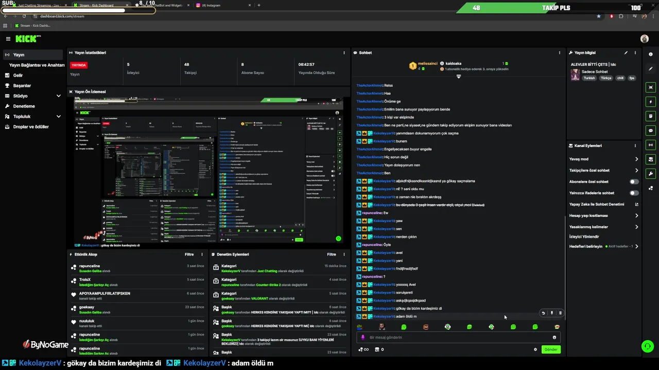This screenshot has width=659, height=370.
Task: Open a new browser tab
Action: point(259,5)
